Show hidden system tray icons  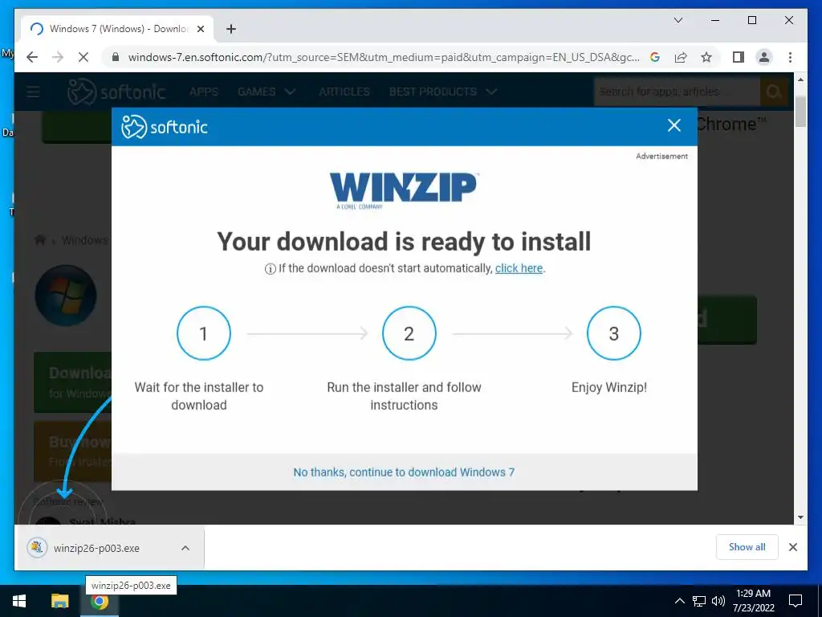point(679,601)
